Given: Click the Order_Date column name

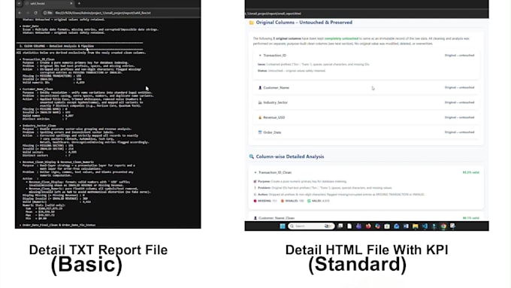Looking at the screenshot, I should [x=272, y=132].
